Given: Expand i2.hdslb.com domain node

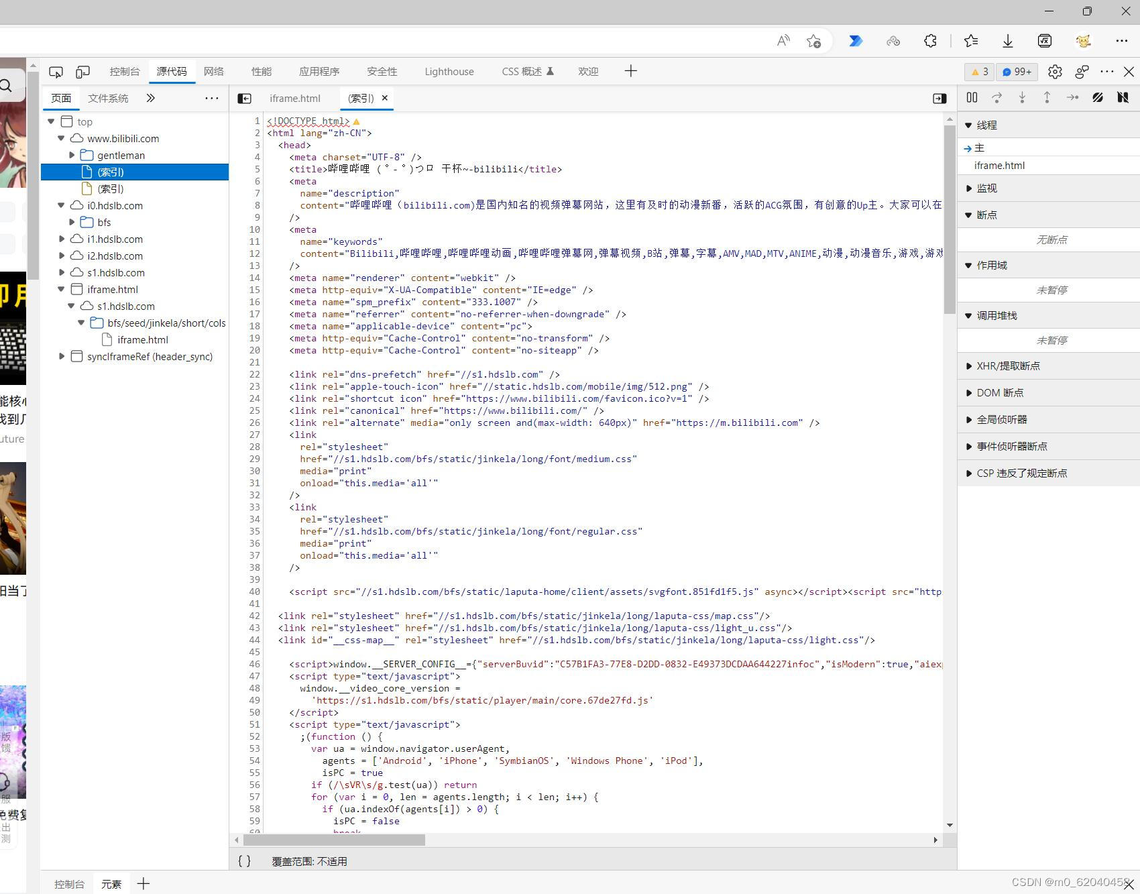Looking at the screenshot, I should point(61,256).
